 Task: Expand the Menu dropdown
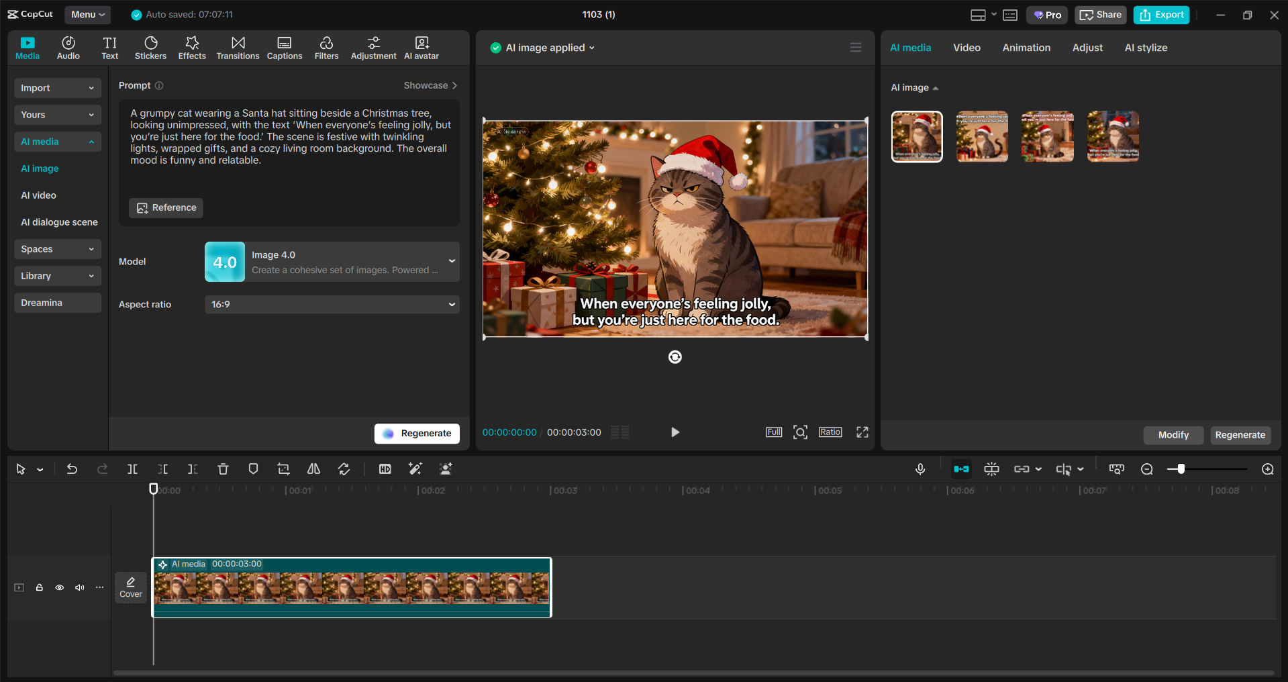(87, 14)
